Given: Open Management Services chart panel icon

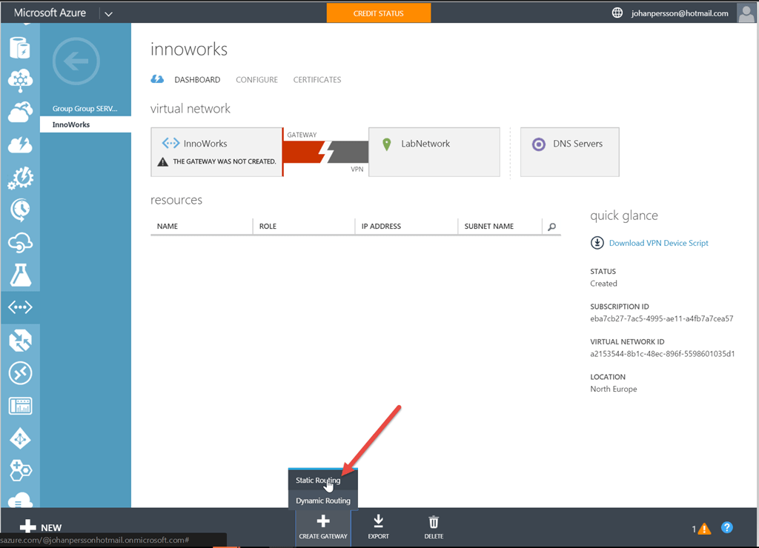Looking at the screenshot, I should [20, 406].
